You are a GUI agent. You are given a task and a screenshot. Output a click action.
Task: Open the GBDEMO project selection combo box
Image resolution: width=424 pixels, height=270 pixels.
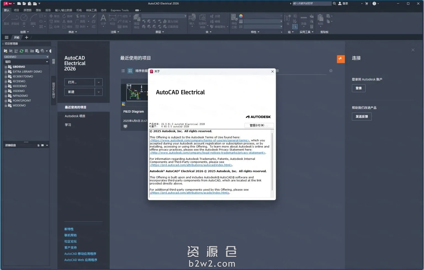point(26,57)
